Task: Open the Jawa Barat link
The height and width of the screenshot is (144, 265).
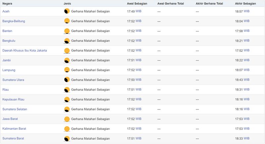Action: 10,119
